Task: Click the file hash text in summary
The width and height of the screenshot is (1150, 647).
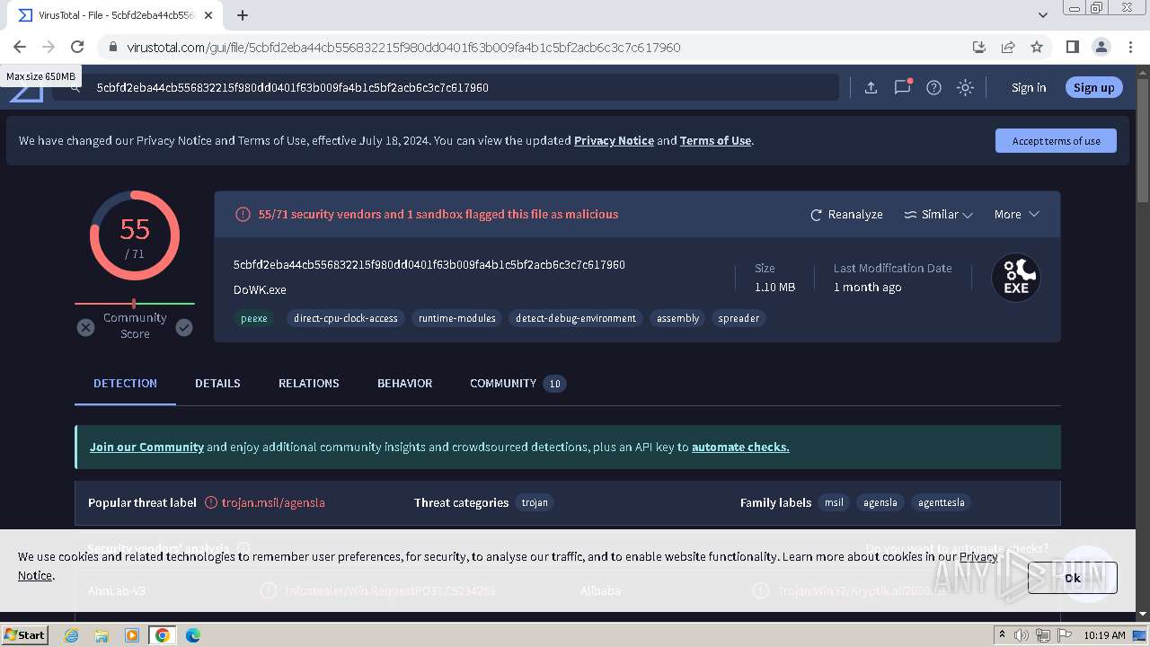Action: pyautogui.click(x=429, y=264)
